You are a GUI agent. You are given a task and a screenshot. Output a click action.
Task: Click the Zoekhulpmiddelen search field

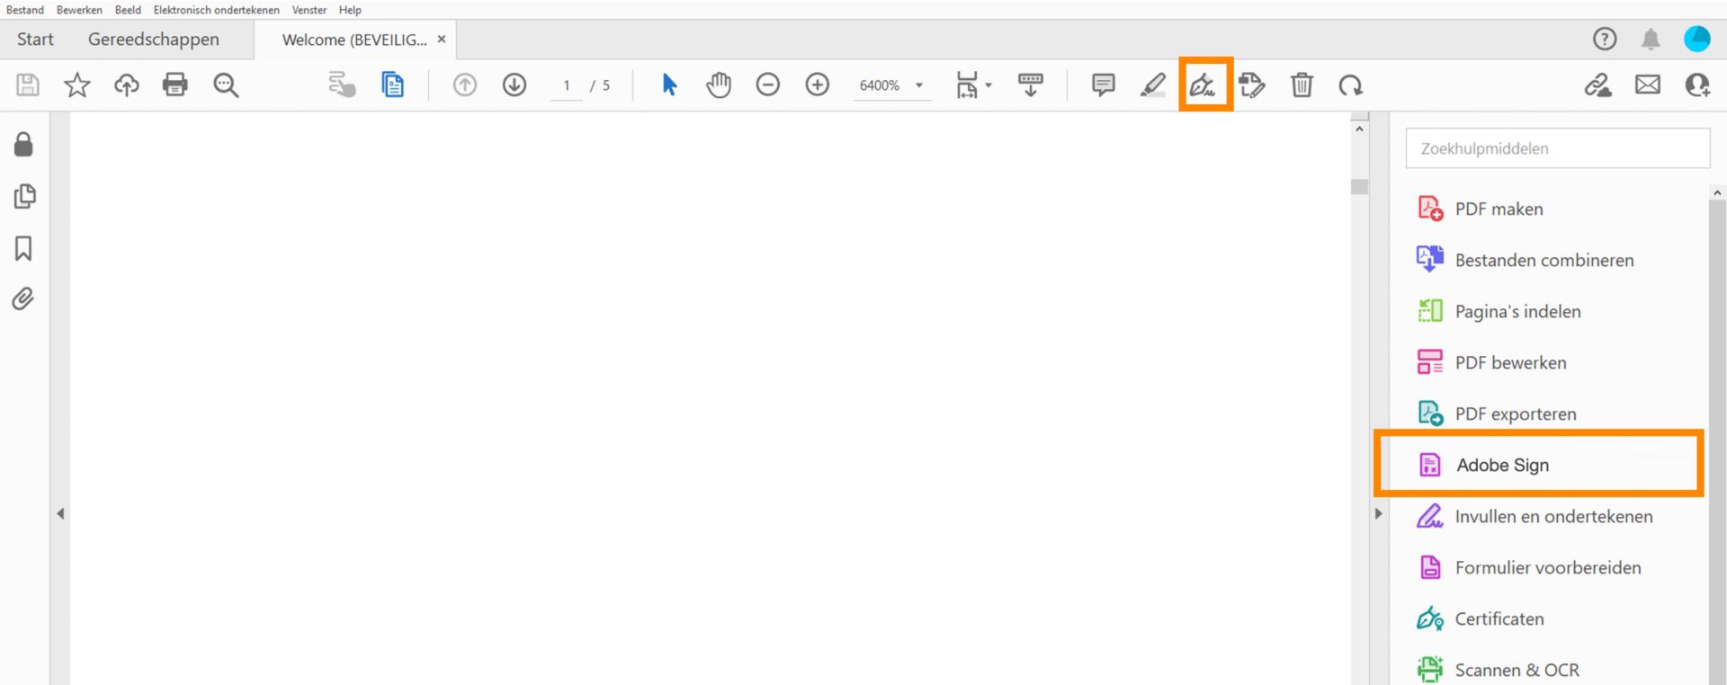click(x=1558, y=148)
